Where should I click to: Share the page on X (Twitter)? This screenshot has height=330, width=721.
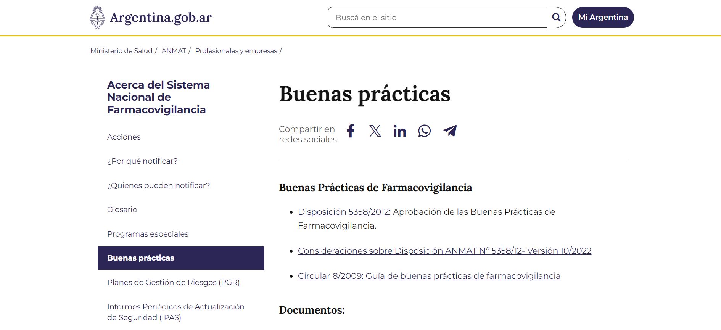[x=375, y=131]
